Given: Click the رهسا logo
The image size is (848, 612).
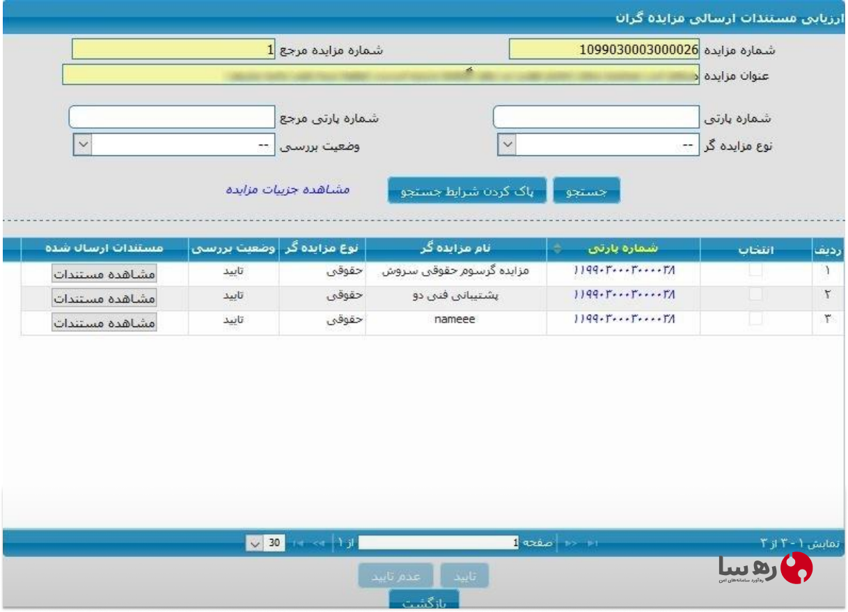Looking at the screenshot, I should [x=766, y=568].
